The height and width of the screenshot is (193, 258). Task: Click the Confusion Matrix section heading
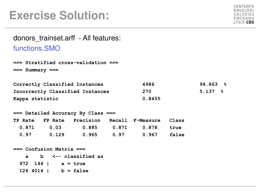(49, 149)
